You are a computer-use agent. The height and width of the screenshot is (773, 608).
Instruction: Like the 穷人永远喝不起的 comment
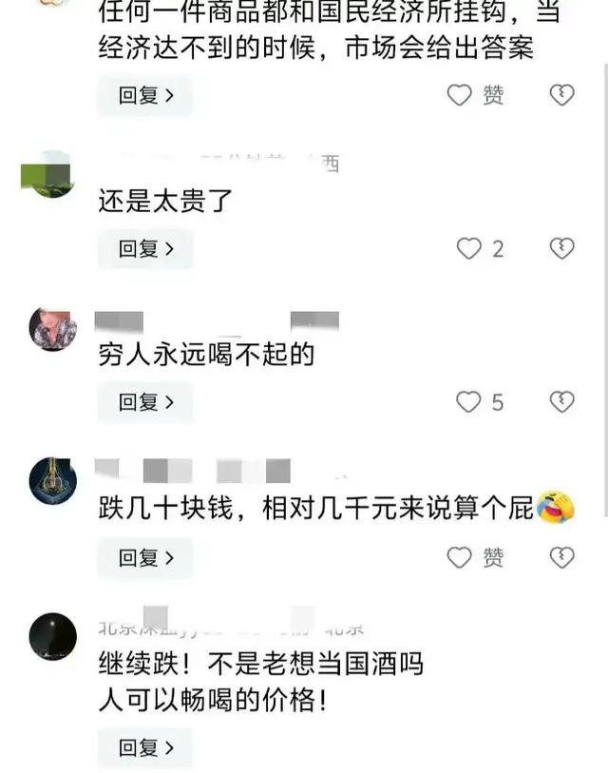click(x=468, y=402)
